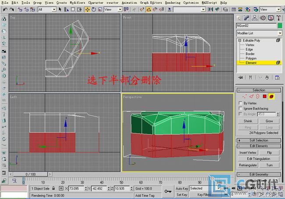Collapse the Edit Geometry rollout

pos(259,174)
